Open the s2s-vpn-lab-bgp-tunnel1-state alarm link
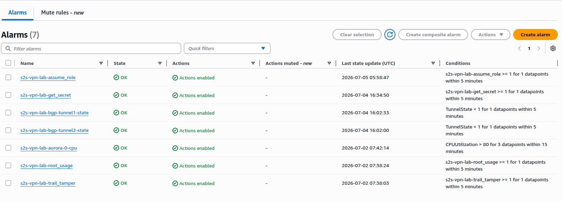 tap(54, 113)
